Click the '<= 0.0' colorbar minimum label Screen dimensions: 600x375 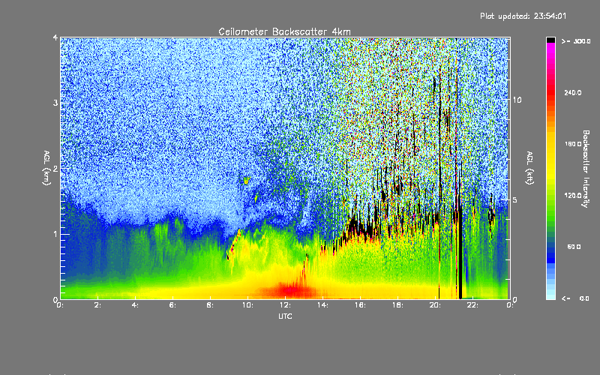click(x=575, y=298)
